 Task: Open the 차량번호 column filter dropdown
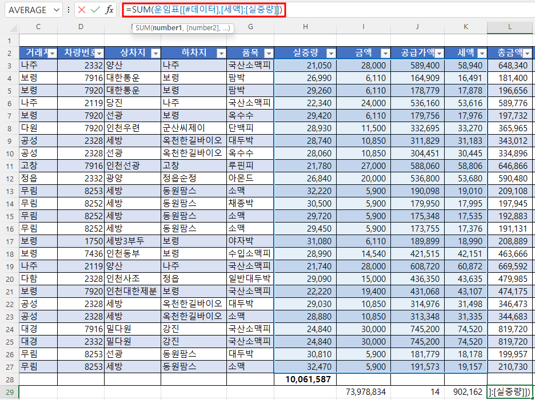pyautogui.click(x=99, y=53)
